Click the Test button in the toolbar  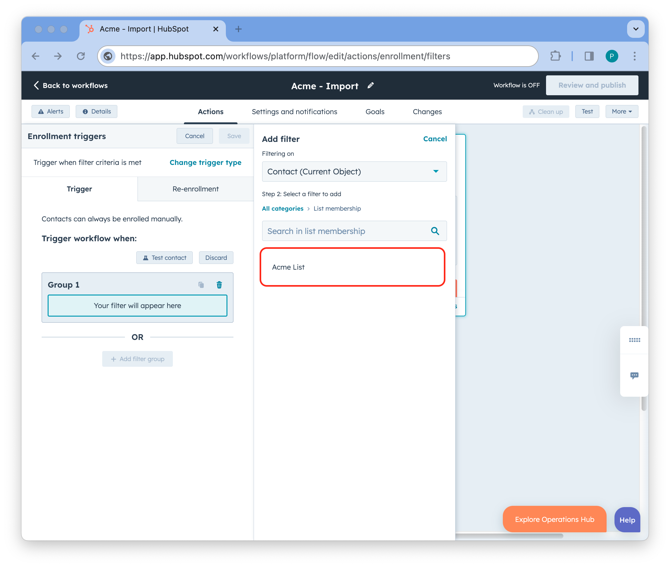click(x=587, y=112)
